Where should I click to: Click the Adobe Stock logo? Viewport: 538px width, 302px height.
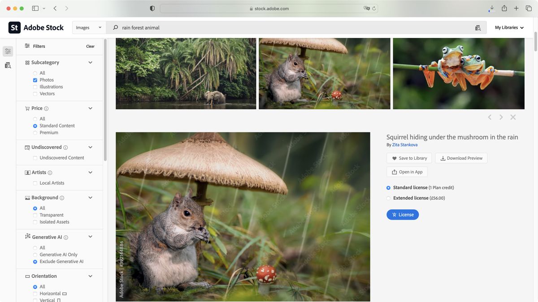[x=36, y=27]
